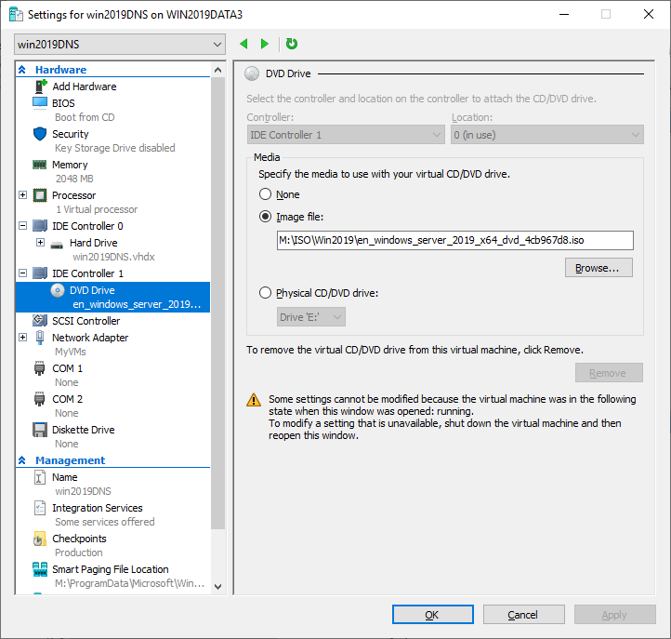Screen dimensions: 671x639
Task: Select the Image file radio button
Action: pyautogui.click(x=265, y=217)
